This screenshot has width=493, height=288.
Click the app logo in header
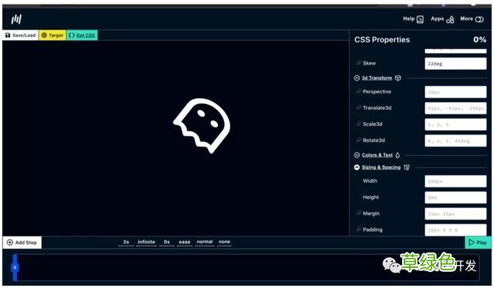16,19
